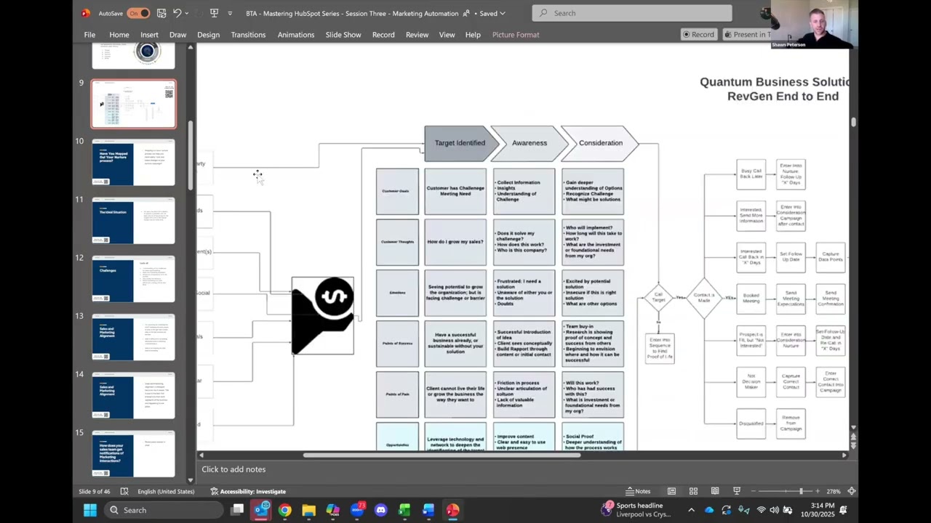Open the Insert ribbon tab
Viewport: 931px width, 523px height.
tap(149, 34)
